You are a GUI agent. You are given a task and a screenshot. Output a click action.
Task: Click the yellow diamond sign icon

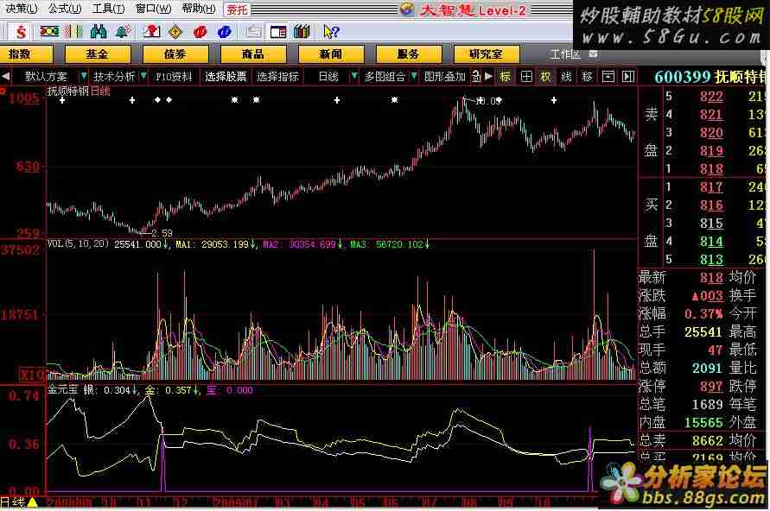(175, 32)
